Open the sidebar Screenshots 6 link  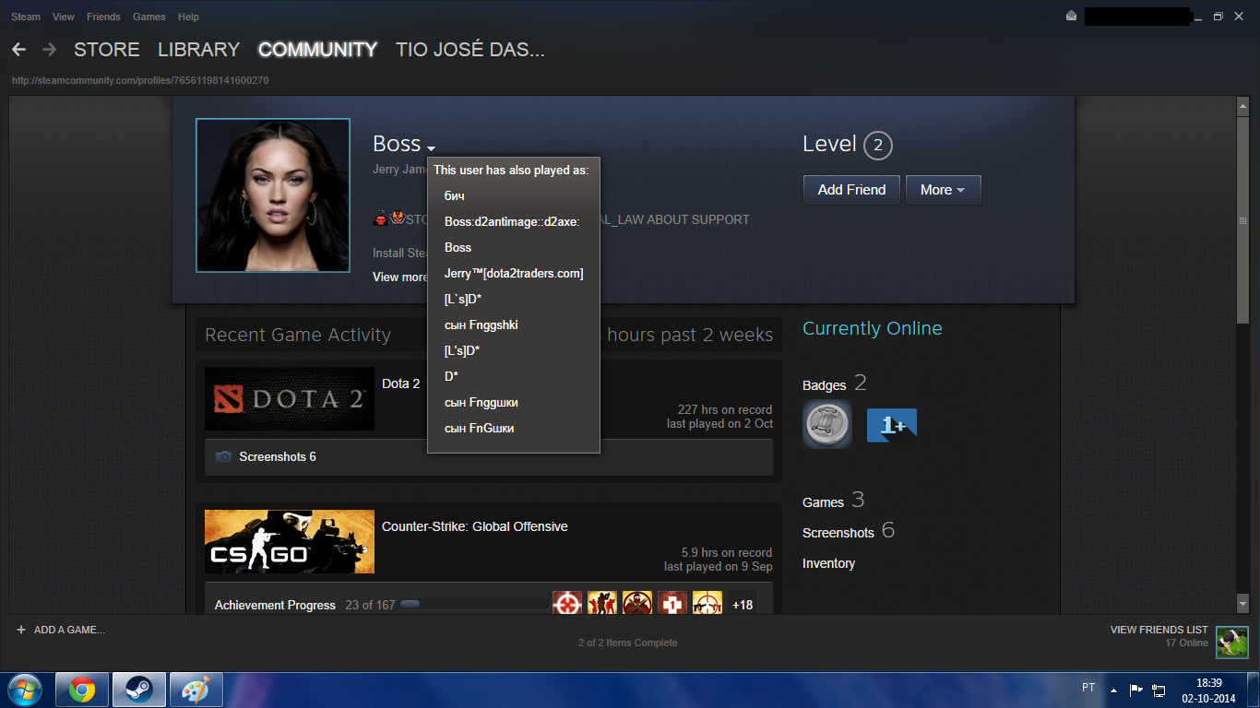click(x=849, y=531)
